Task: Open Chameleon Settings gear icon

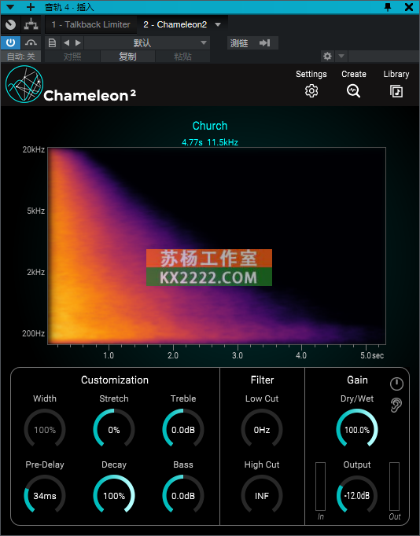Action: click(311, 91)
